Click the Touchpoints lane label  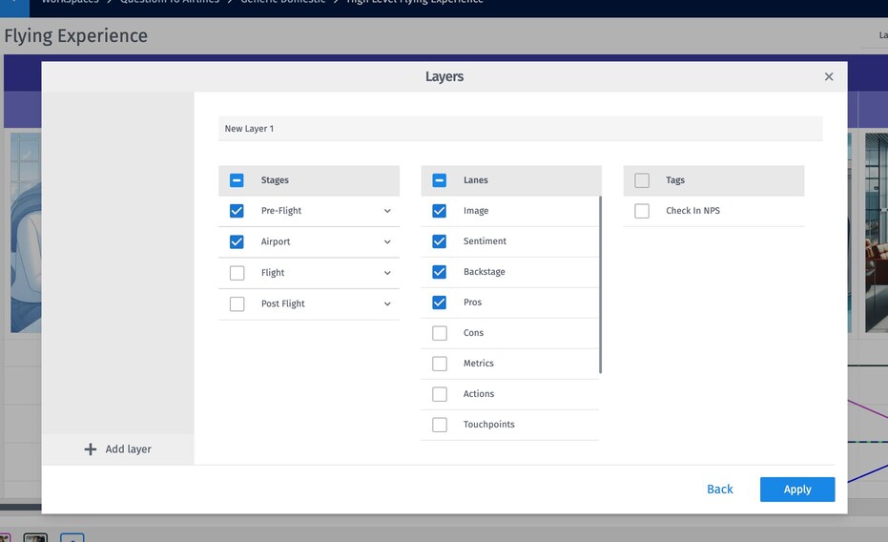[x=489, y=425]
